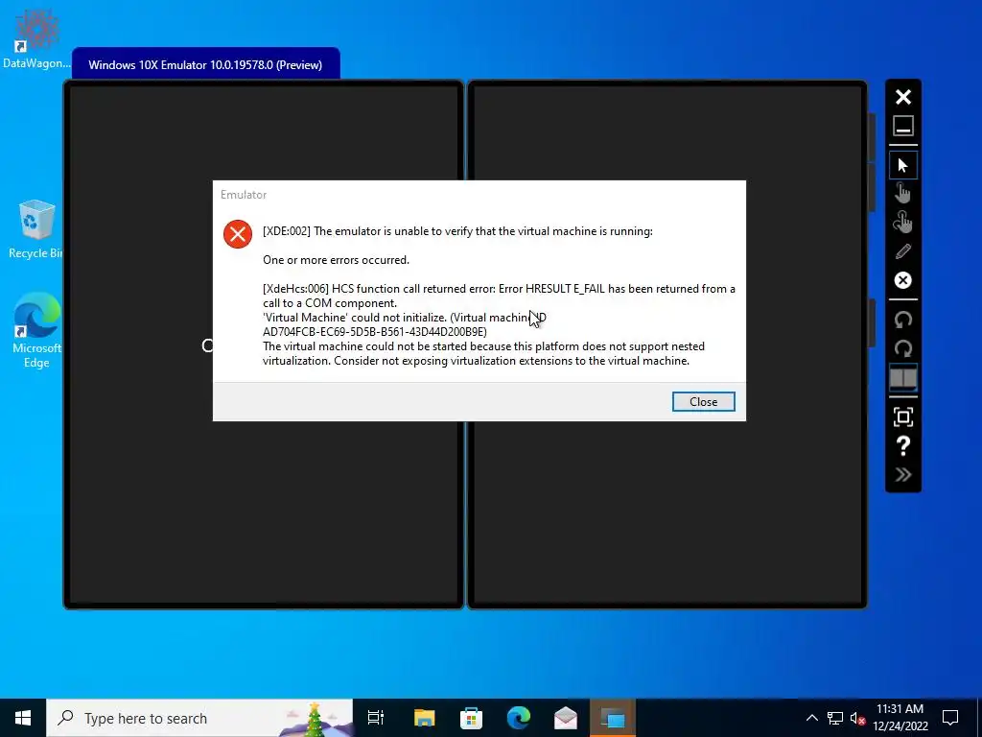Open the Windows Start menu
The image size is (982, 737).
[23, 718]
